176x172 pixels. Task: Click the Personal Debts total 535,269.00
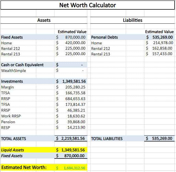coord(160,37)
